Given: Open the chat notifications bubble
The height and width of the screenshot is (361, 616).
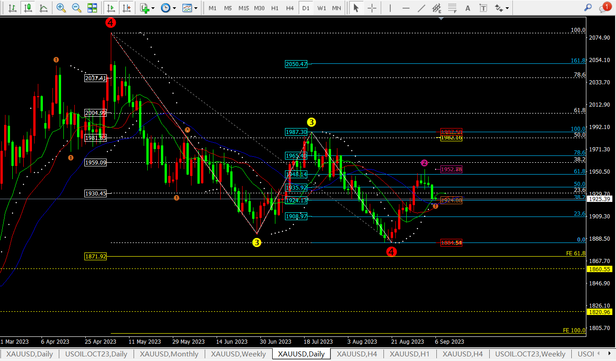Looking at the screenshot, I should [x=604, y=7].
